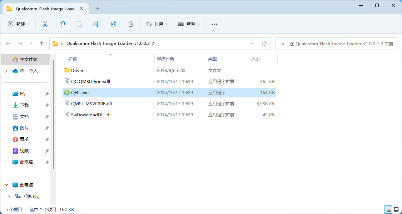402x214 pixels.
Task: Sort by 类型 column header
Action: pos(213,59)
